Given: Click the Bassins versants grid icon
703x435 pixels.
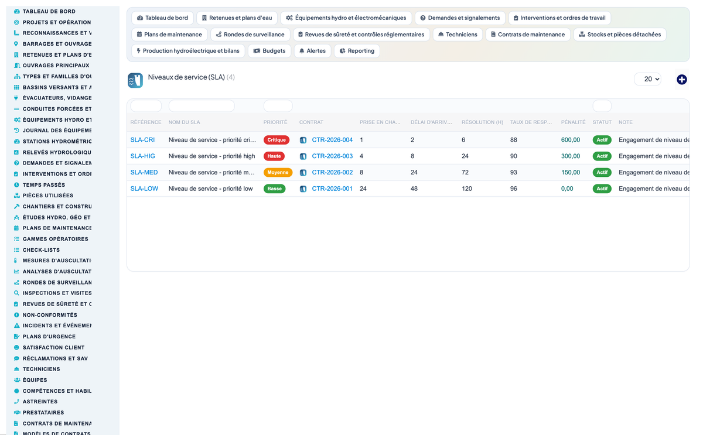Looking at the screenshot, I should (17, 87).
